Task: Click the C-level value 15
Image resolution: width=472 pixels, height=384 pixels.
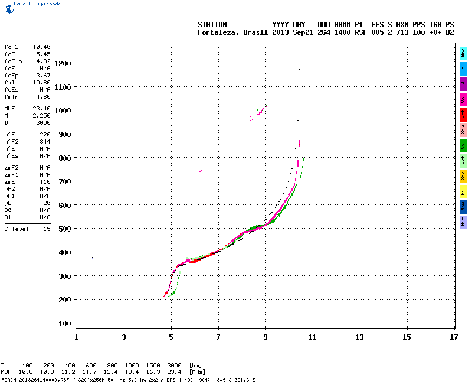Action: [x=47, y=229]
